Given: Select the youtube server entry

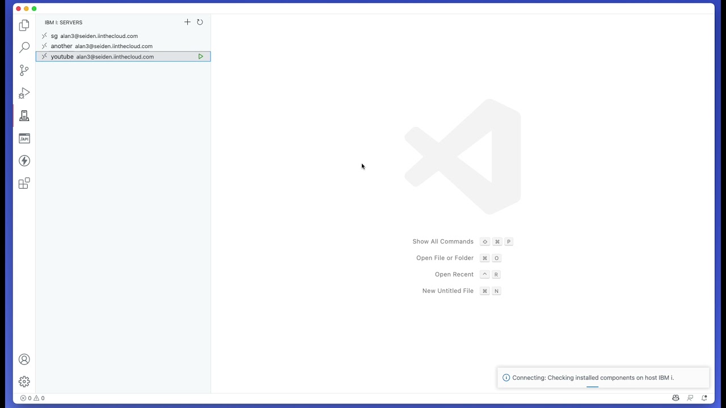Looking at the screenshot, I should (123, 57).
